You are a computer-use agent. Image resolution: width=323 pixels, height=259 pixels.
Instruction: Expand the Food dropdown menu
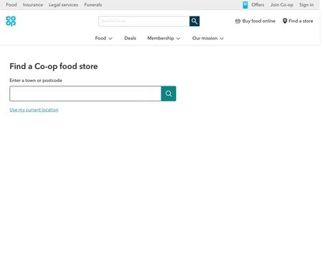click(103, 38)
